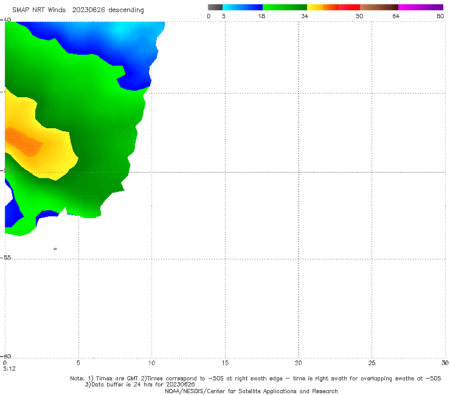
Task: Click the "15" longitude axis label
Action: point(225,363)
